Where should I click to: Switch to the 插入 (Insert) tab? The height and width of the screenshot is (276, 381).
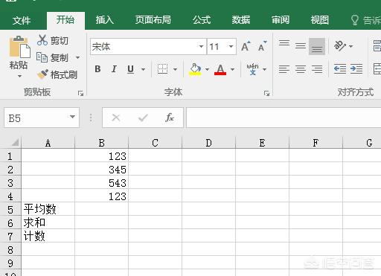(x=105, y=20)
